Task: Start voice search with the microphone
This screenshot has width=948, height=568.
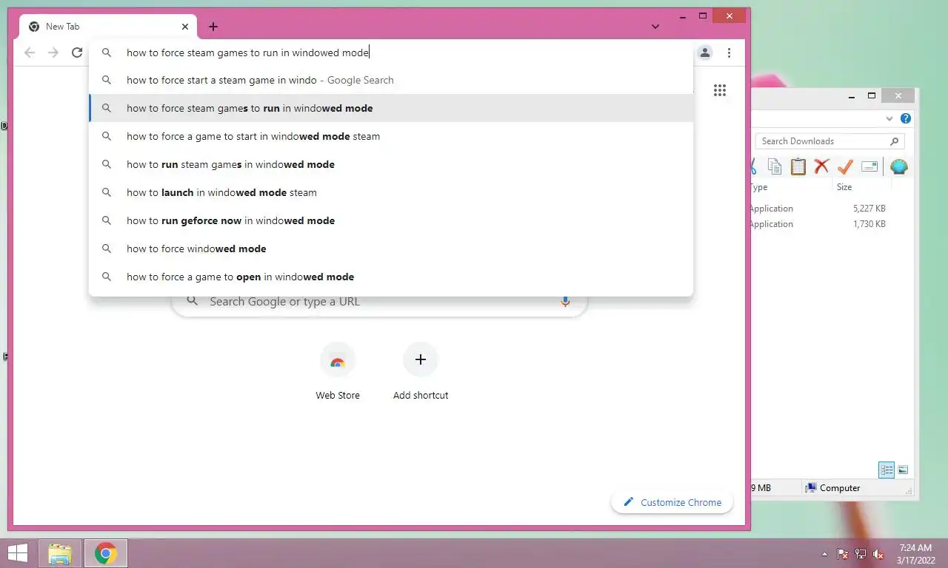Action: (565, 301)
